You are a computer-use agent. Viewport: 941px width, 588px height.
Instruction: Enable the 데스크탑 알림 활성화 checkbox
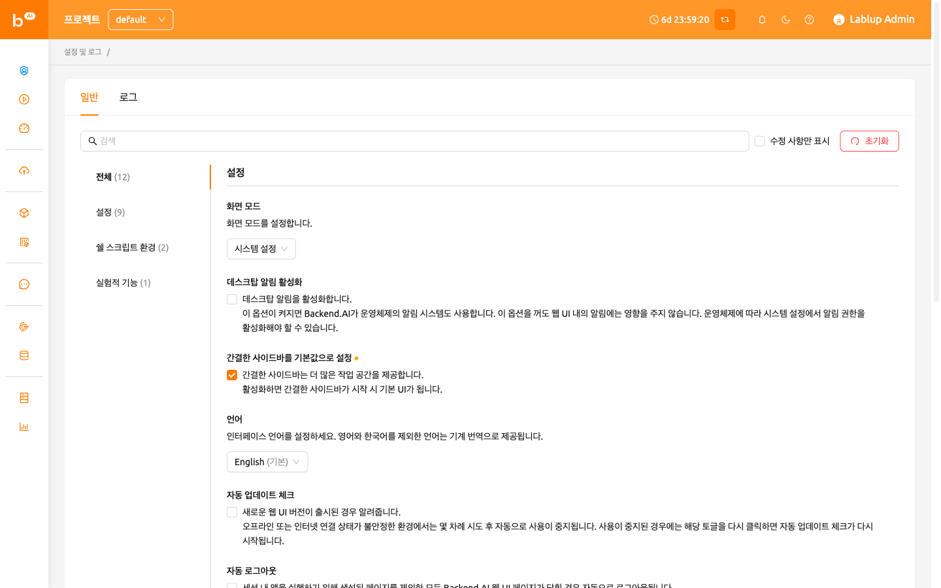[x=232, y=299]
